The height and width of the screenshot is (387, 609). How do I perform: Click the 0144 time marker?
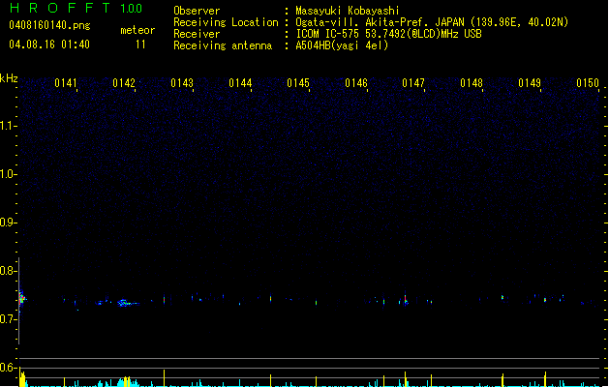(240, 83)
